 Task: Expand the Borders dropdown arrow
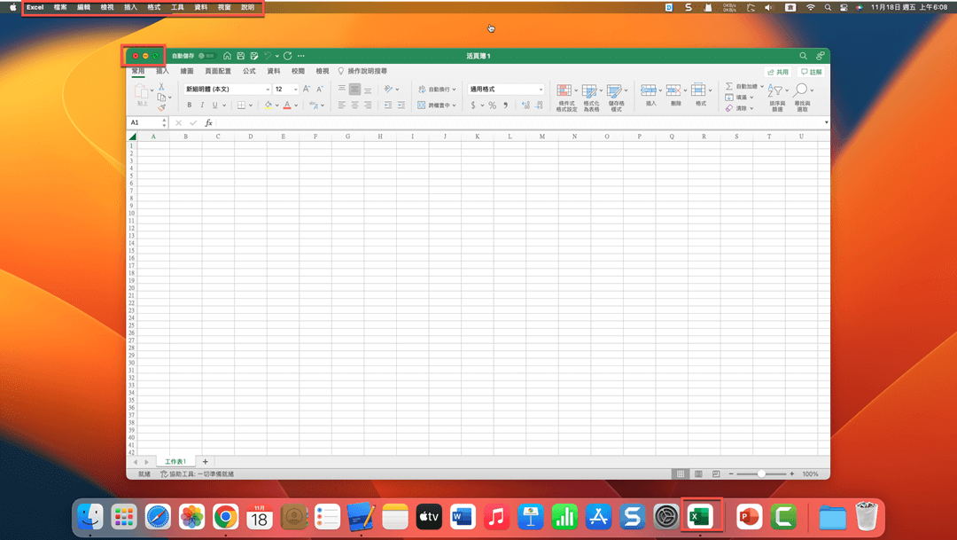pos(250,105)
